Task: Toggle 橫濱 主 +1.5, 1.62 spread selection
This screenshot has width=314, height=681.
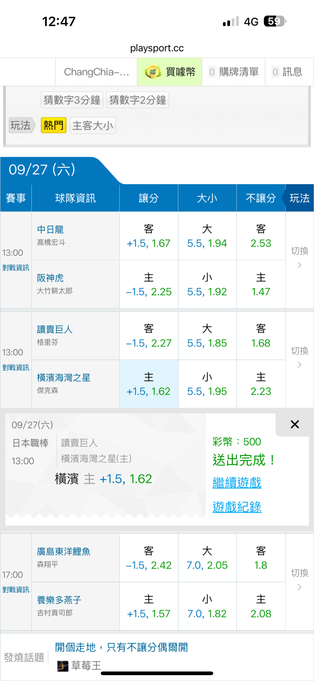Action: click(x=149, y=384)
